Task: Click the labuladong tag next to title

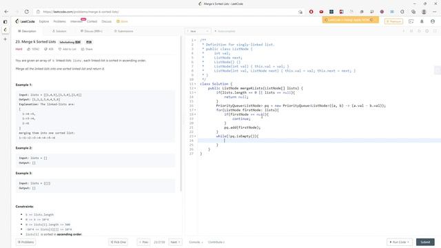Action: [70, 42]
